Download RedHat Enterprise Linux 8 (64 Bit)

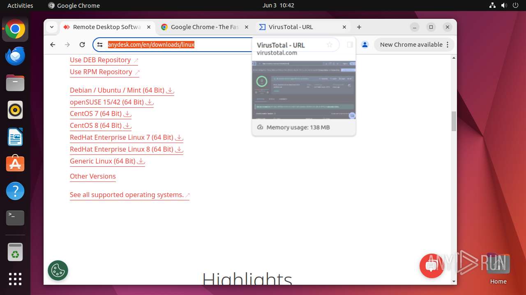click(127, 149)
